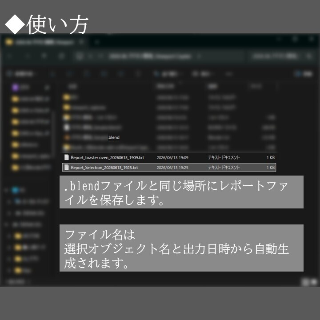Click the 2026/06/13 19:09 date cell
This screenshot has height=320, width=320.
[x=172, y=157]
